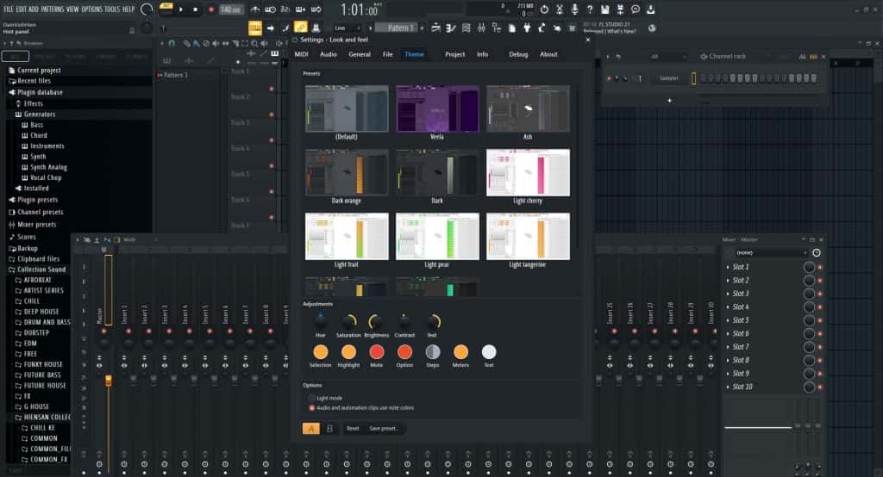Open the Playlist view icon
The image size is (883, 477).
click(x=435, y=28)
